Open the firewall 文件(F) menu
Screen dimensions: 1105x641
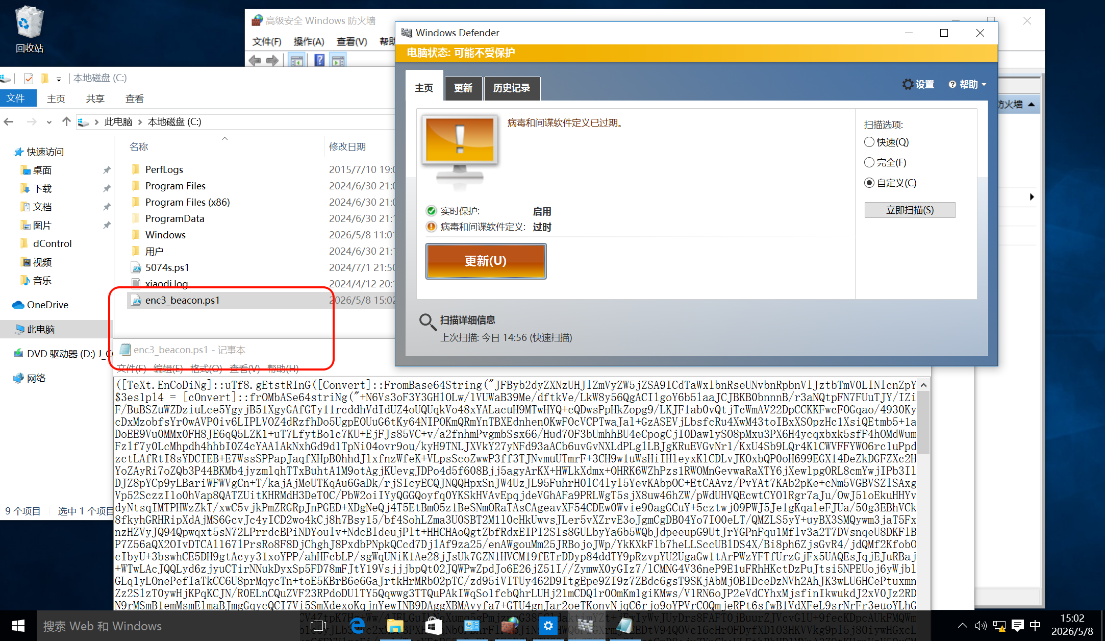(267, 41)
